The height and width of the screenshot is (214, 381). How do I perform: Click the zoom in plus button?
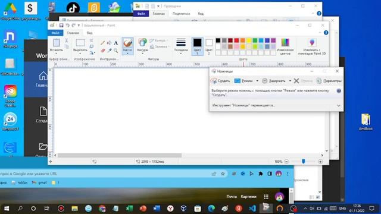pyautogui.click(x=320, y=161)
